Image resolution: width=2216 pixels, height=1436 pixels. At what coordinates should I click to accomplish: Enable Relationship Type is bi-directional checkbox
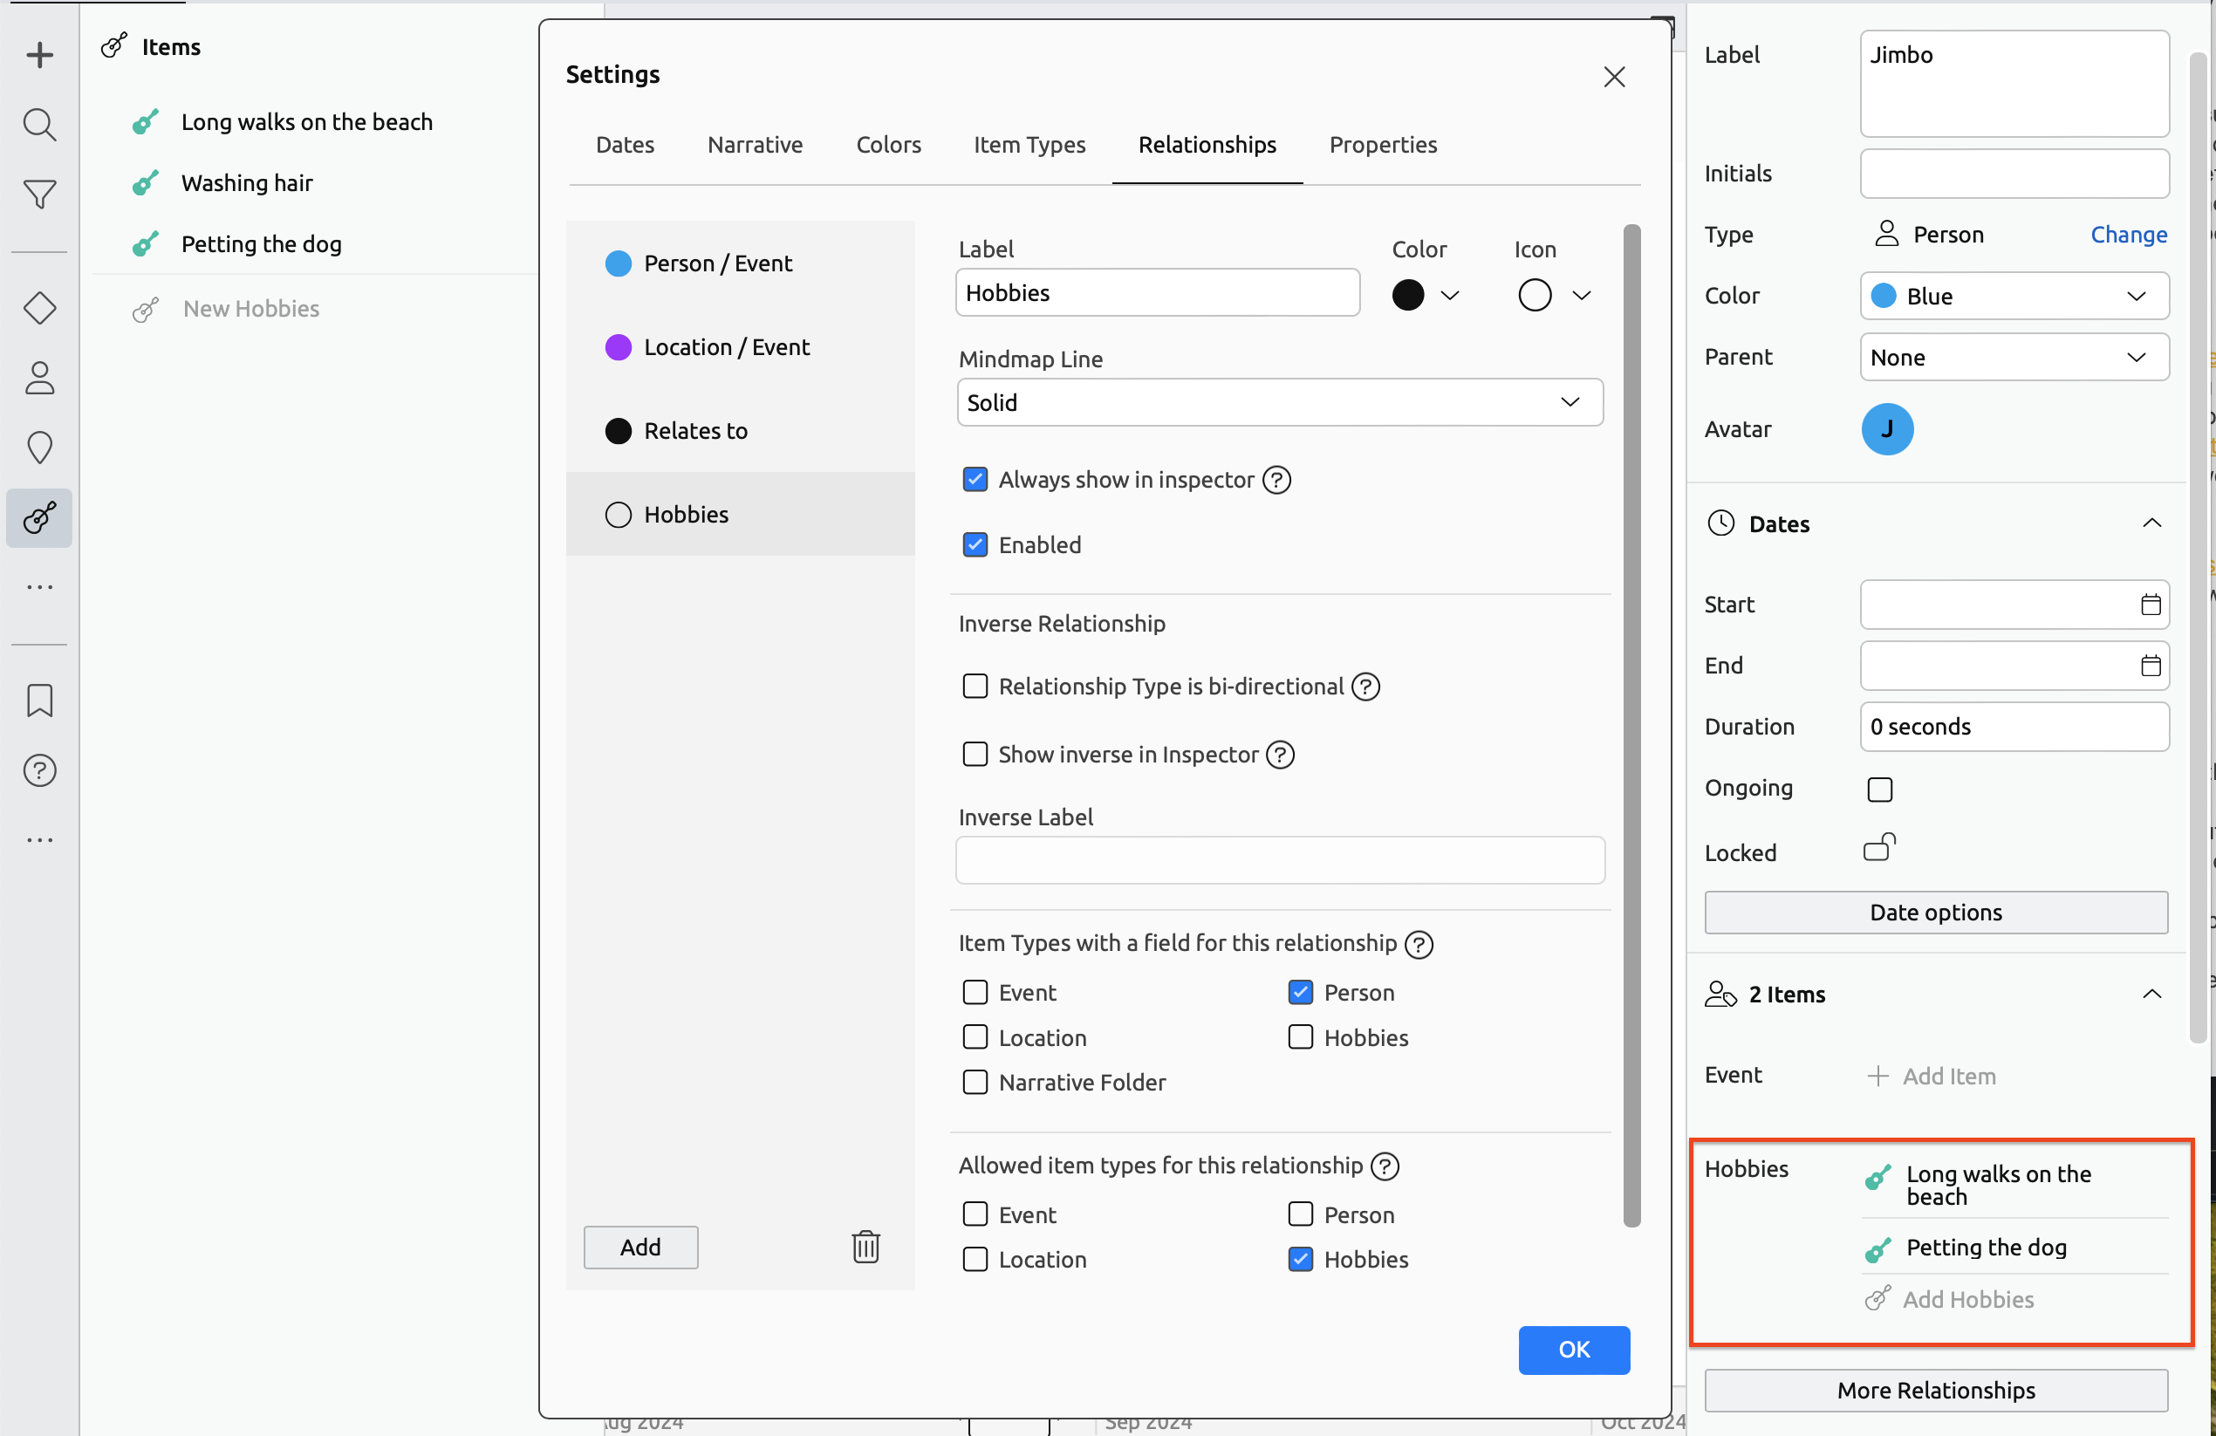coord(974,687)
